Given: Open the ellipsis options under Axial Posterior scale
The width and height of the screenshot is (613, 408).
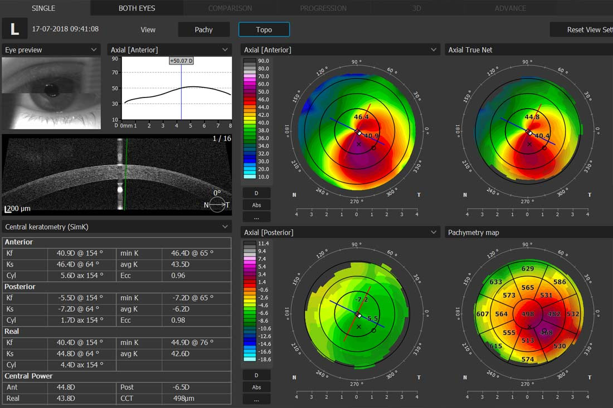Looking at the screenshot, I should tap(256, 399).
